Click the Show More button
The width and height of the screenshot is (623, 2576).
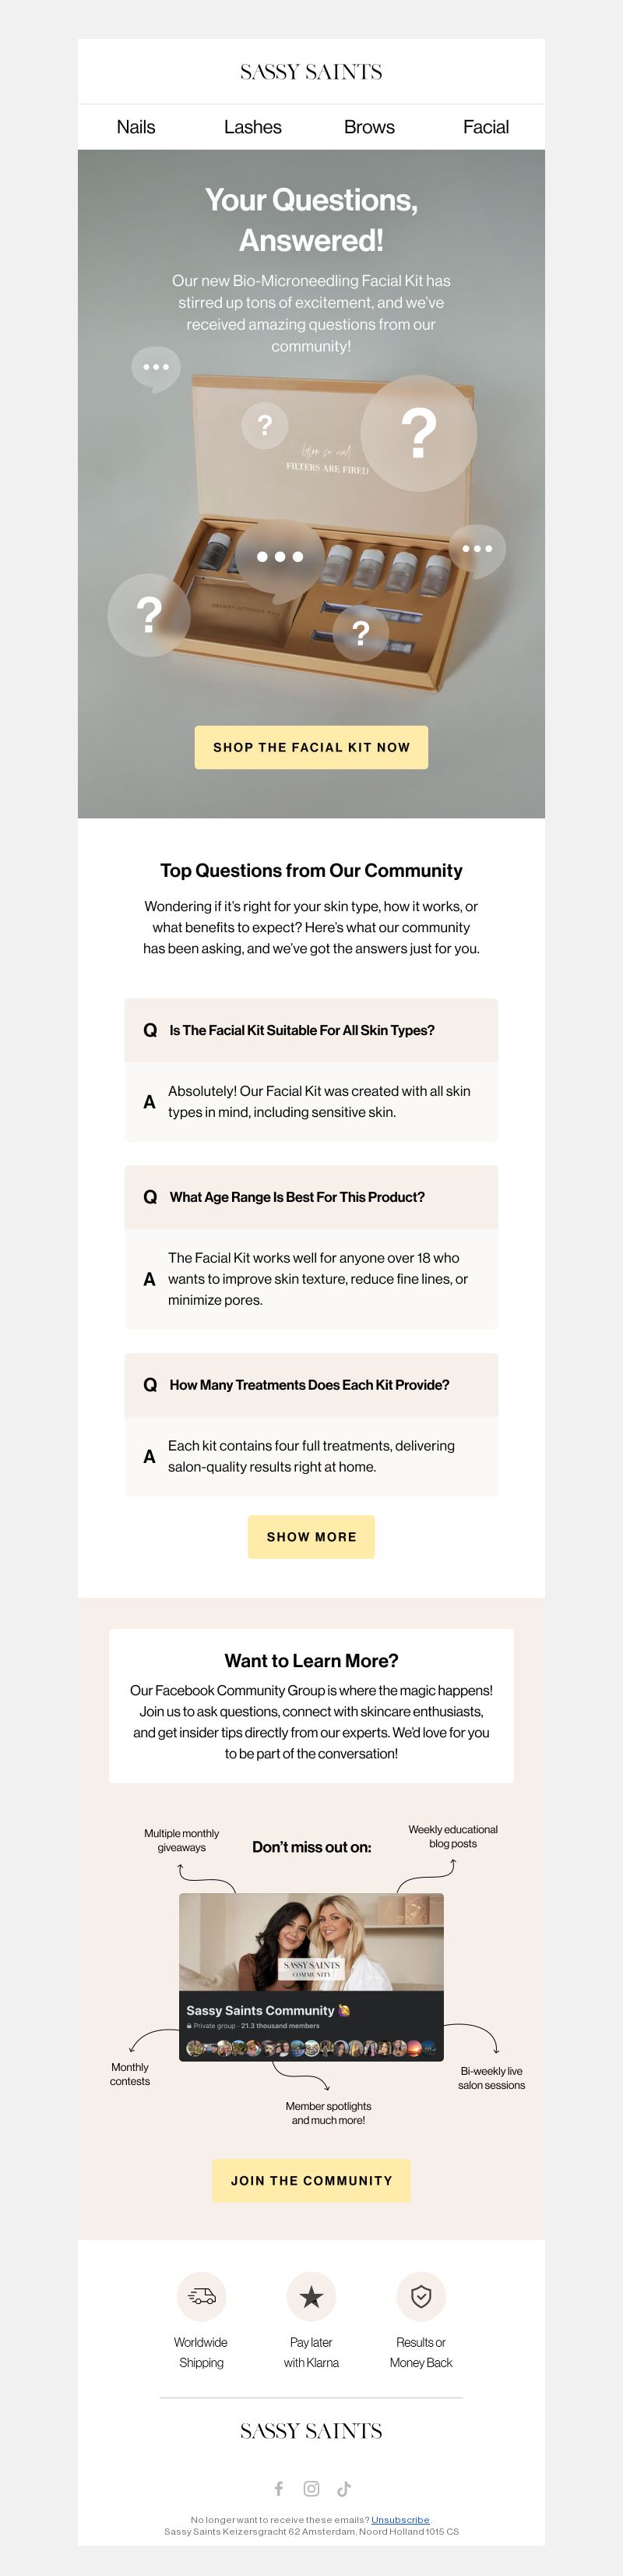(311, 1537)
